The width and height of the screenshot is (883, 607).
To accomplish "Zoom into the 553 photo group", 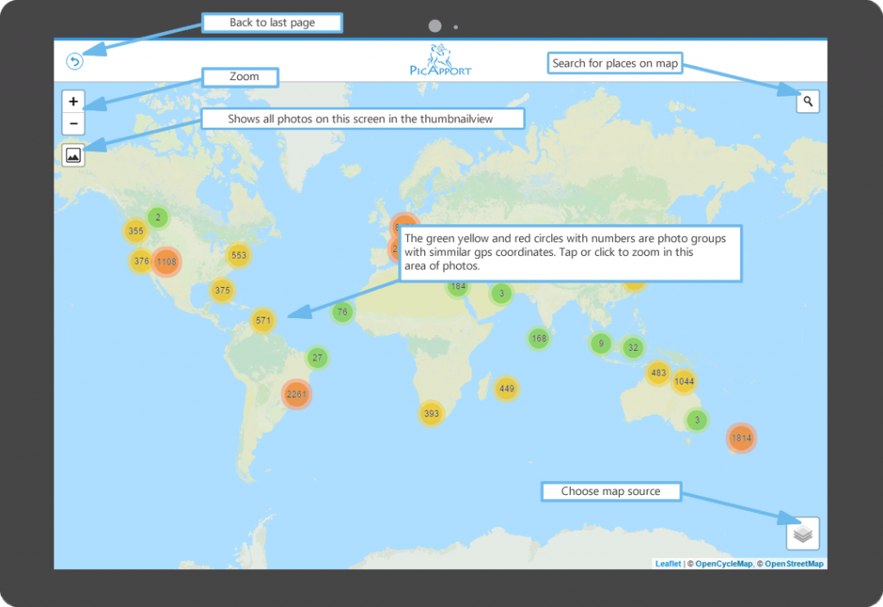I will click(239, 255).
